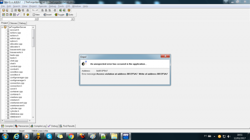
Task: Click the Goto bookmark button
Action: tap(70, 15)
